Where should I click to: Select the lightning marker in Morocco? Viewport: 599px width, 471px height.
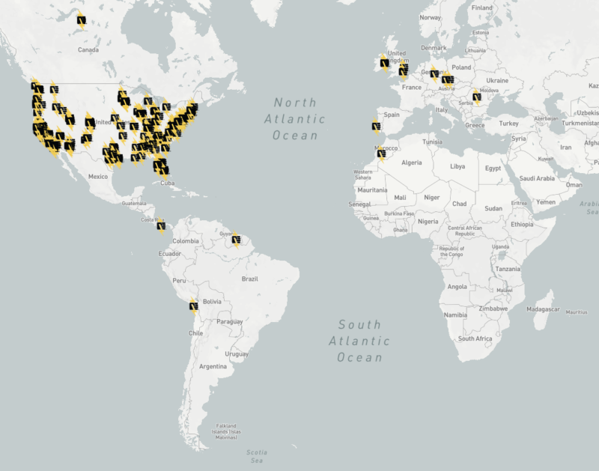pyautogui.click(x=382, y=154)
